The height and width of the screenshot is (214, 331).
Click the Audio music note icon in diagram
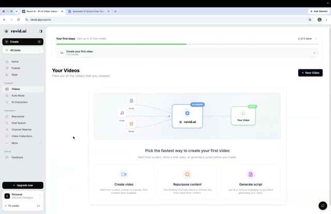pos(122,113)
